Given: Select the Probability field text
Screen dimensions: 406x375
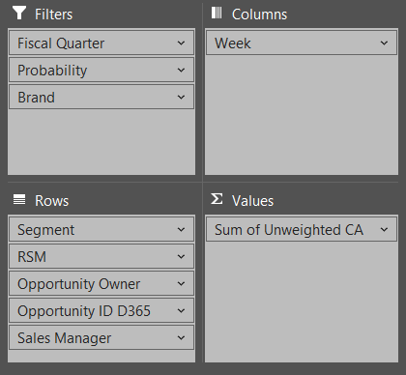Looking at the screenshot, I should (x=52, y=71).
